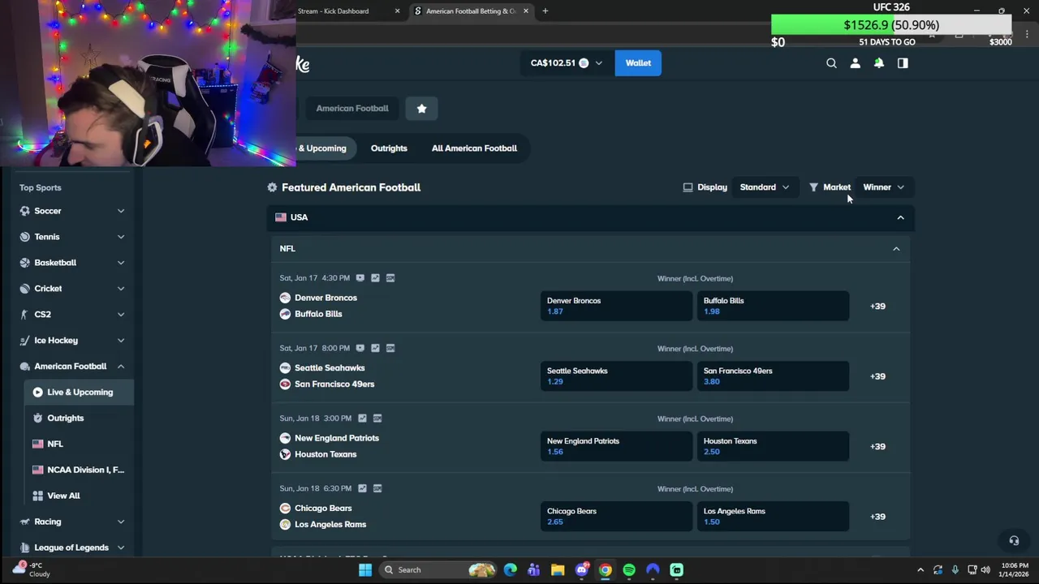The image size is (1039, 584).
Task: Switch to the Outrights tab
Action: pos(389,148)
